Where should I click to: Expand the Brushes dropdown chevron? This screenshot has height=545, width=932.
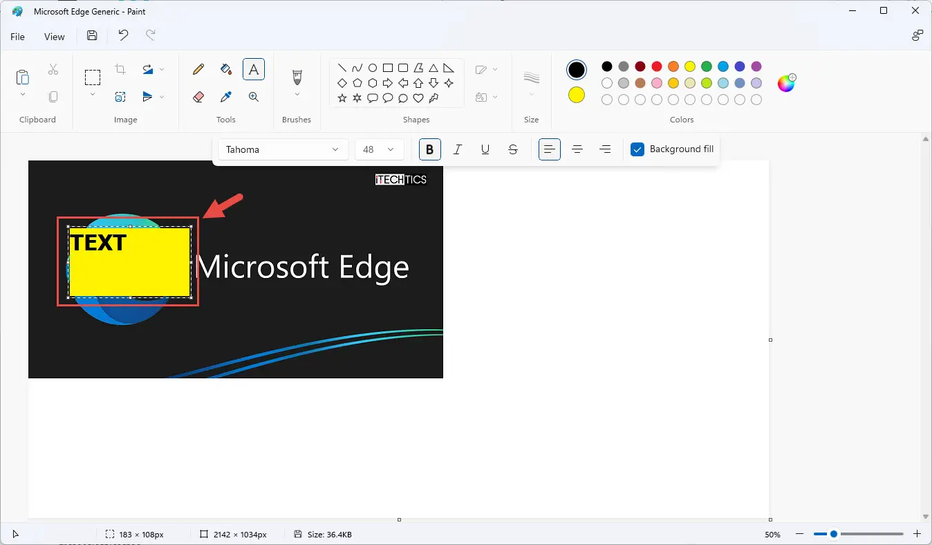pyautogui.click(x=297, y=94)
